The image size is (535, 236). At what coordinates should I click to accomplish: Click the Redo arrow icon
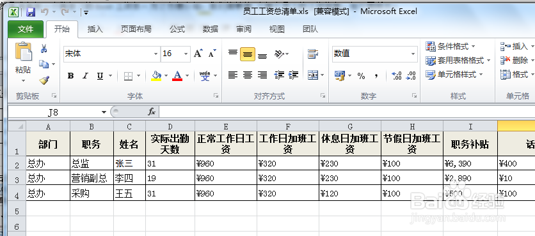pyautogui.click(x=65, y=12)
